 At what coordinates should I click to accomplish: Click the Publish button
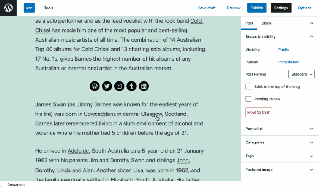click(x=257, y=8)
